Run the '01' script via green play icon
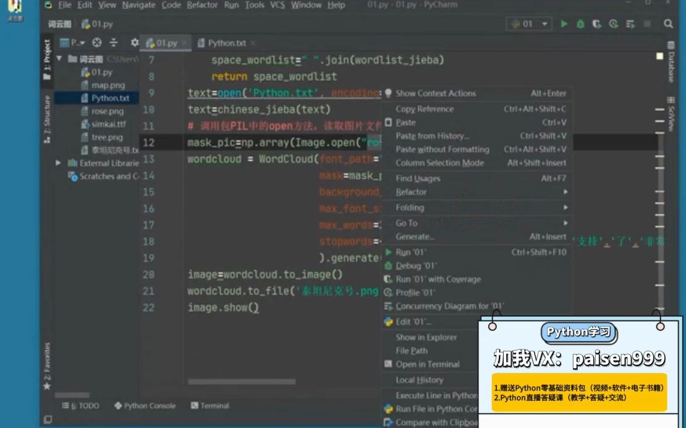Screen dimensions: 686x428 (564, 23)
